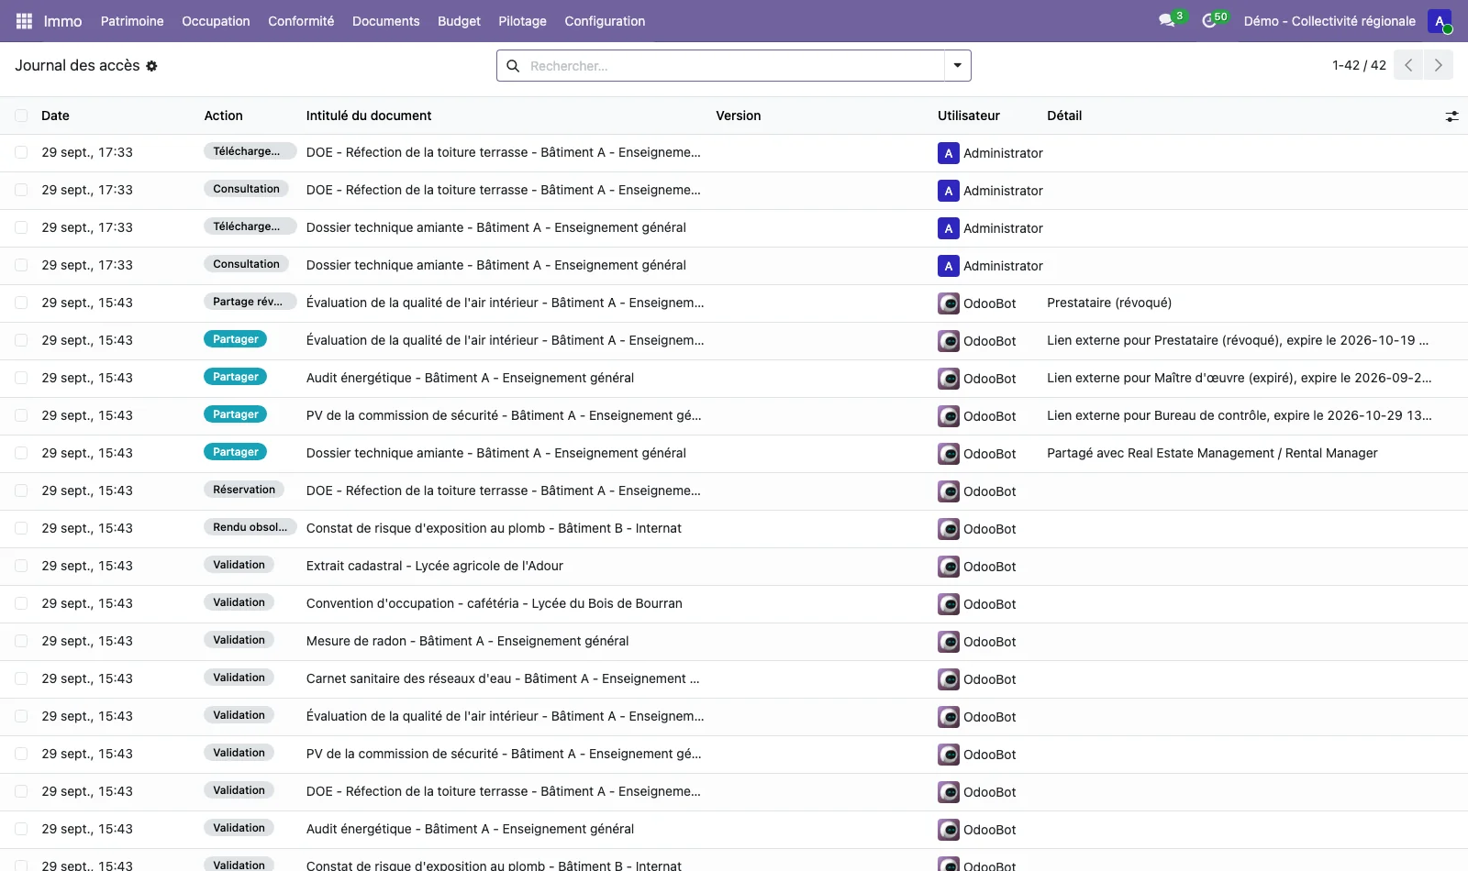Open the conversations chat bubble icon
This screenshot has width=1468, height=871.
1166,20
